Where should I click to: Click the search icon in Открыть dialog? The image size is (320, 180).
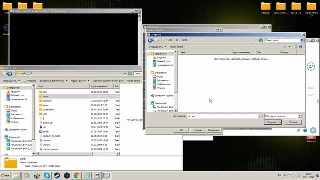point(302,40)
